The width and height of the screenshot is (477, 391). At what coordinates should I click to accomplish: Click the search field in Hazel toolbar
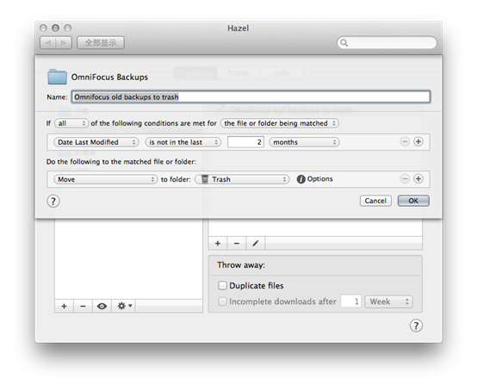[387, 42]
